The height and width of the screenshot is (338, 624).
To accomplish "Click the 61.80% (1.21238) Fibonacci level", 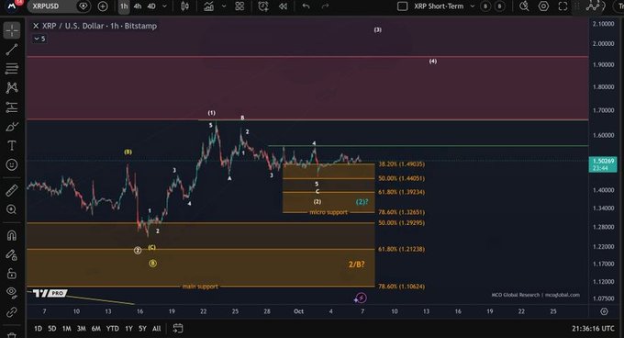I will (x=402, y=249).
